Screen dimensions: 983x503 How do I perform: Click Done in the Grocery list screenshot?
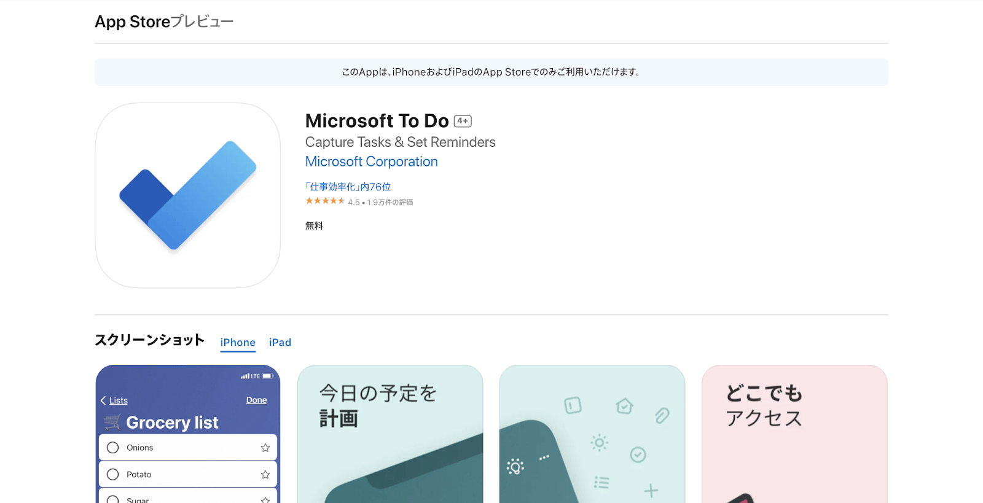tap(257, 400)
